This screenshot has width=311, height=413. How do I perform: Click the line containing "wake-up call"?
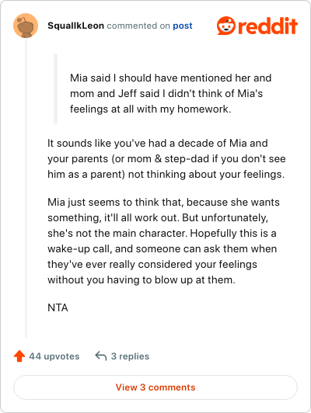(x=162, y=249)
